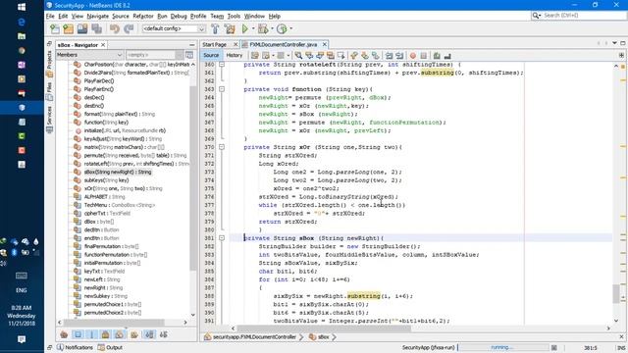Open the Services side panel

[x=49, y=119]
